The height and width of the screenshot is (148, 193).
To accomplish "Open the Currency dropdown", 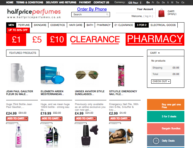I will click(x=135, y=3).
